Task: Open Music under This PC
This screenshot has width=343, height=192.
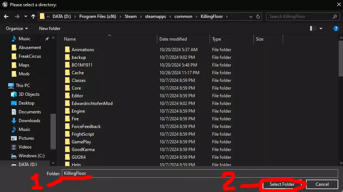Action: click(24, 129)
